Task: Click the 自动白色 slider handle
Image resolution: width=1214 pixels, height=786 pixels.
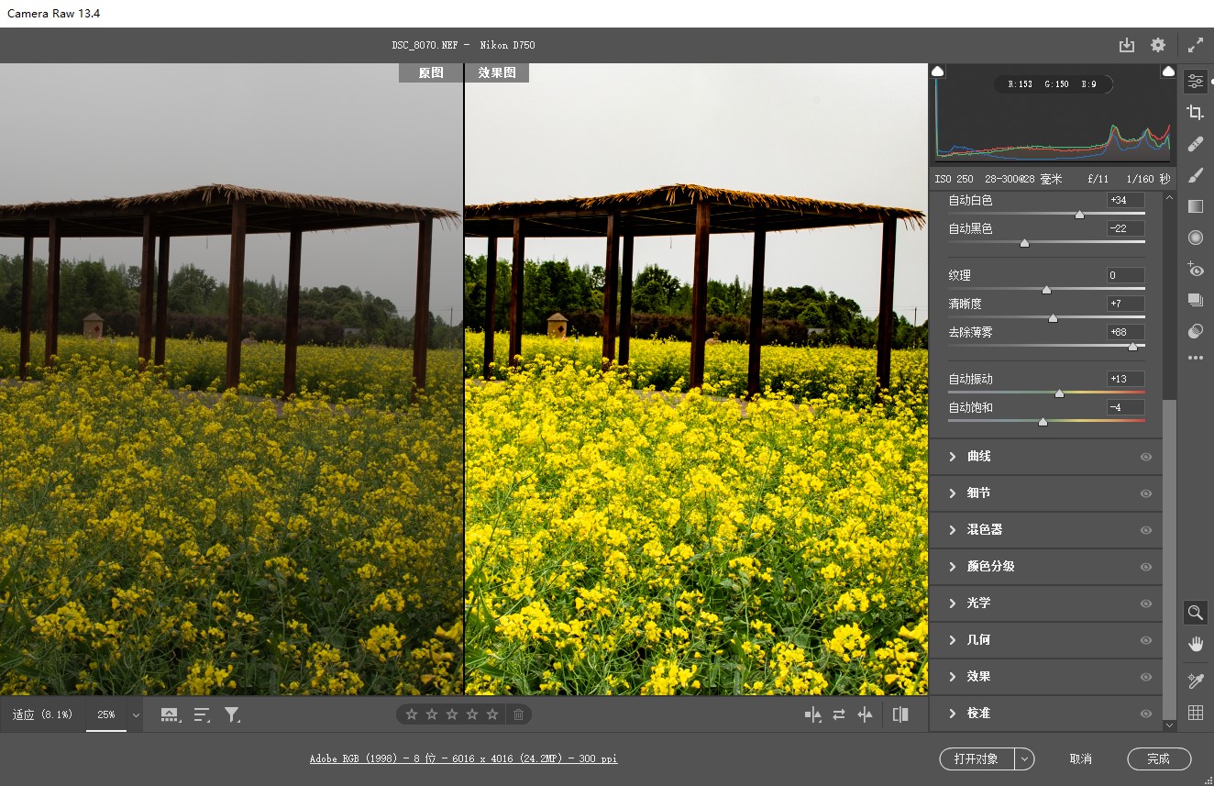Action: click(1079, 214)
